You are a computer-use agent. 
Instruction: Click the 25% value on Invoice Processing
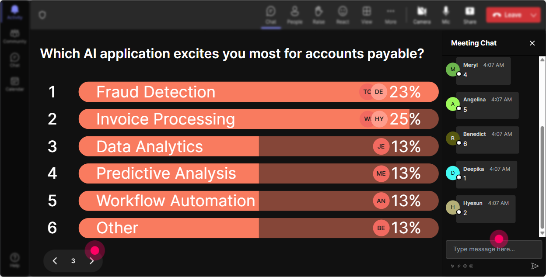pos(405,119)
